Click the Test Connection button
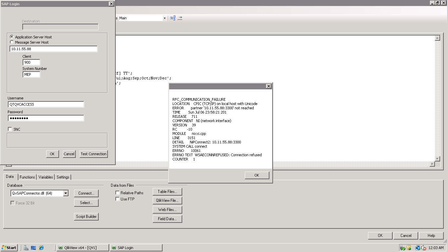Screen dimensions: 447x252 93,154
